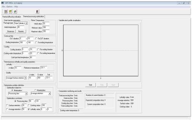This screenshot has height=121, width=192.
Task: Click the disabled Save button beside Stop
Action: click(114, 85)
